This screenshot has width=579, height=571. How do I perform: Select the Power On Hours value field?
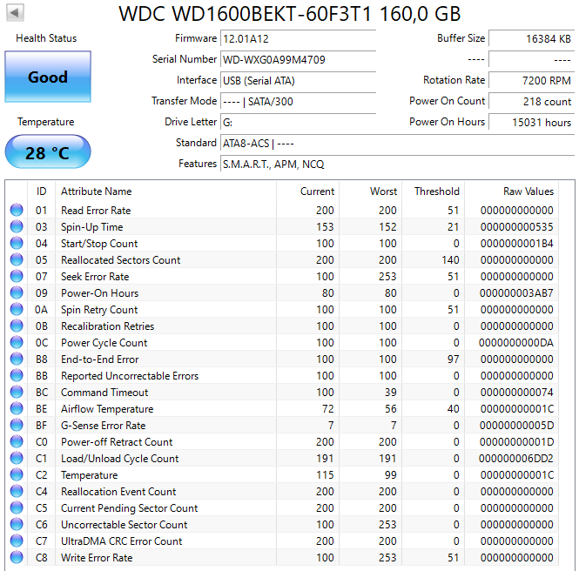531,122
